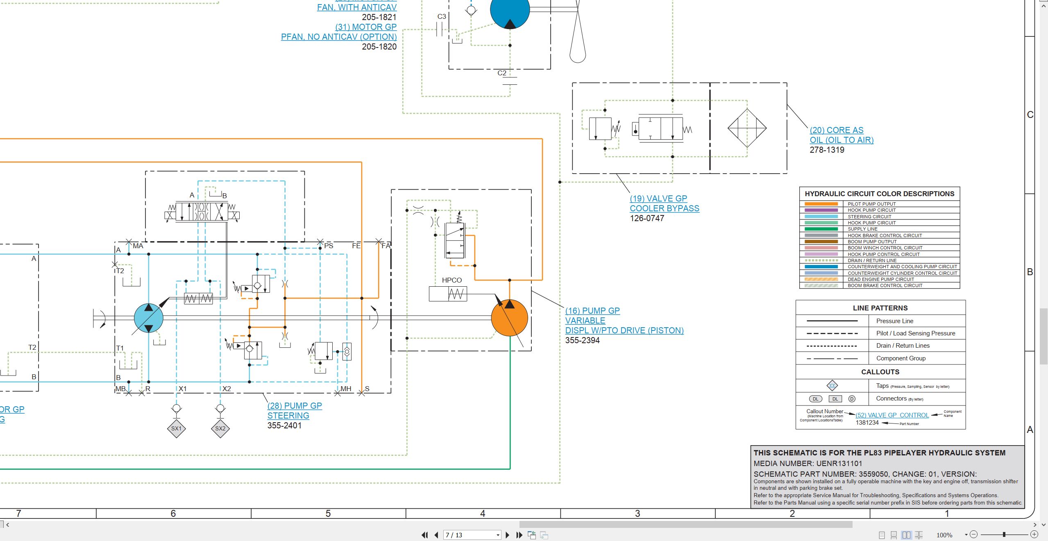Click the PFAN, NO ANTICAV (OPTION) link
The height and width of the screenshot is (541, 1048).
click(x=339, y=37)
